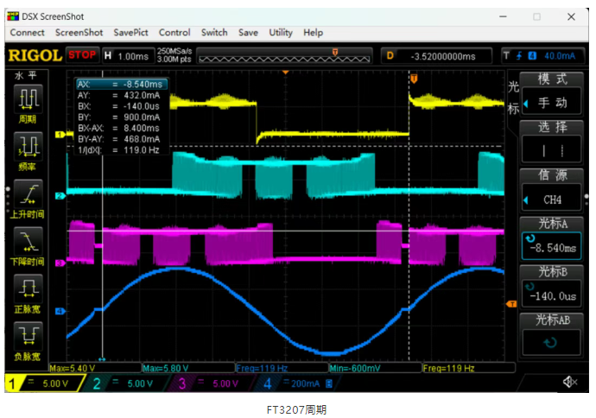Select 光标A -8.540ms cursor control
The width and height of the screenshot is (596, 418).
pyautogui.click(x=551, y=238)
